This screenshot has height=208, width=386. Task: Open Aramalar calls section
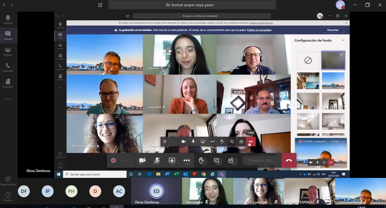(8, 67)
